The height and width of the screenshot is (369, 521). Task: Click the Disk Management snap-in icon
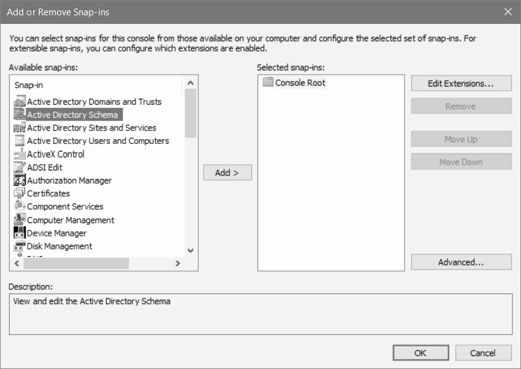point(20,246)
